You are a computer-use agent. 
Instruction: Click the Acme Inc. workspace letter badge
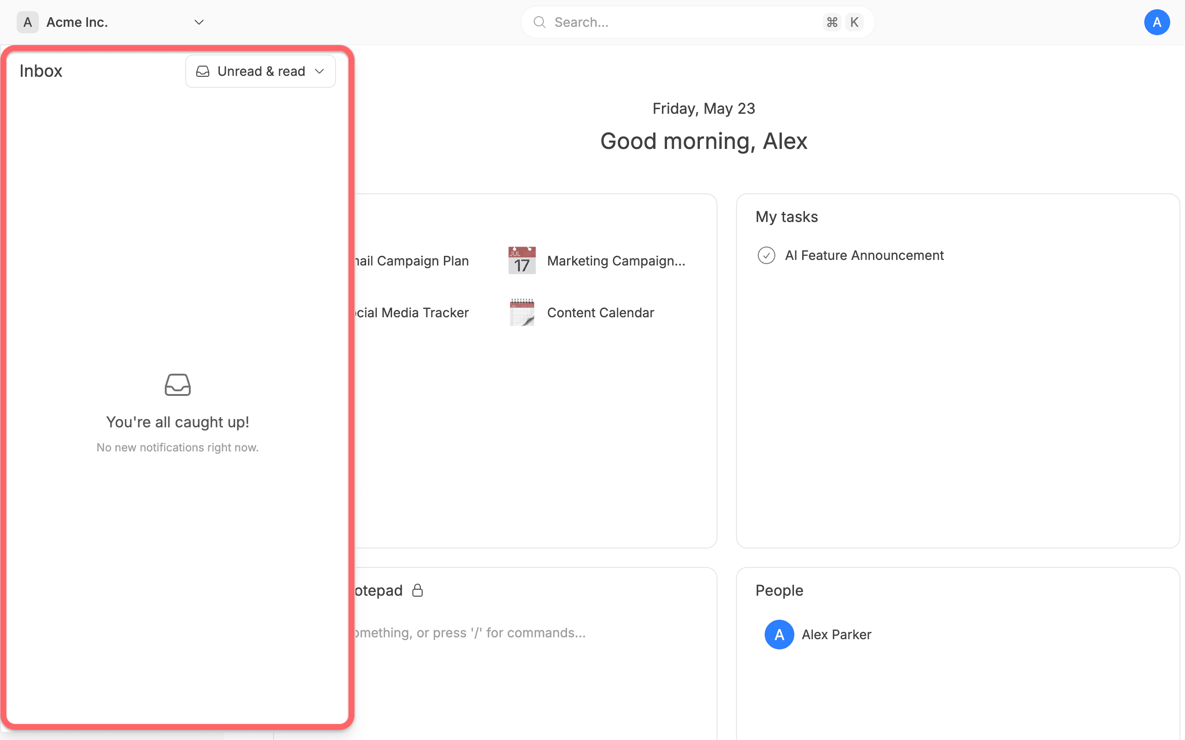[27, 23]
